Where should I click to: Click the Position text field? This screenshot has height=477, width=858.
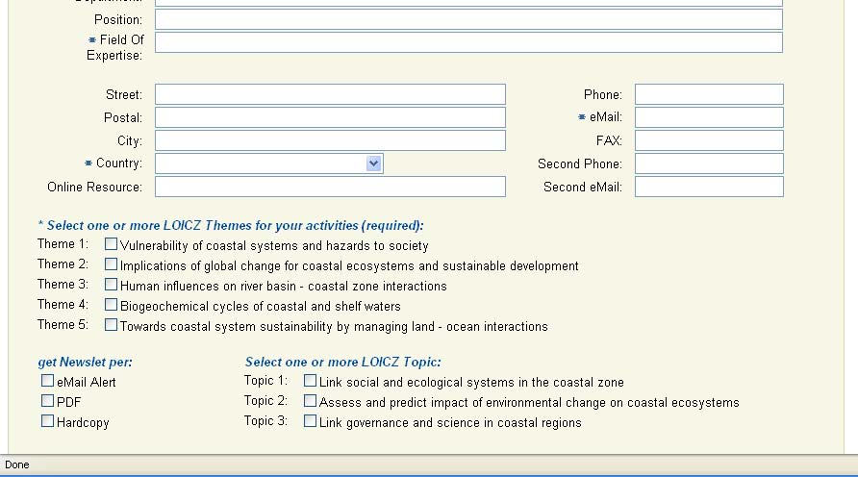[468, 19]
